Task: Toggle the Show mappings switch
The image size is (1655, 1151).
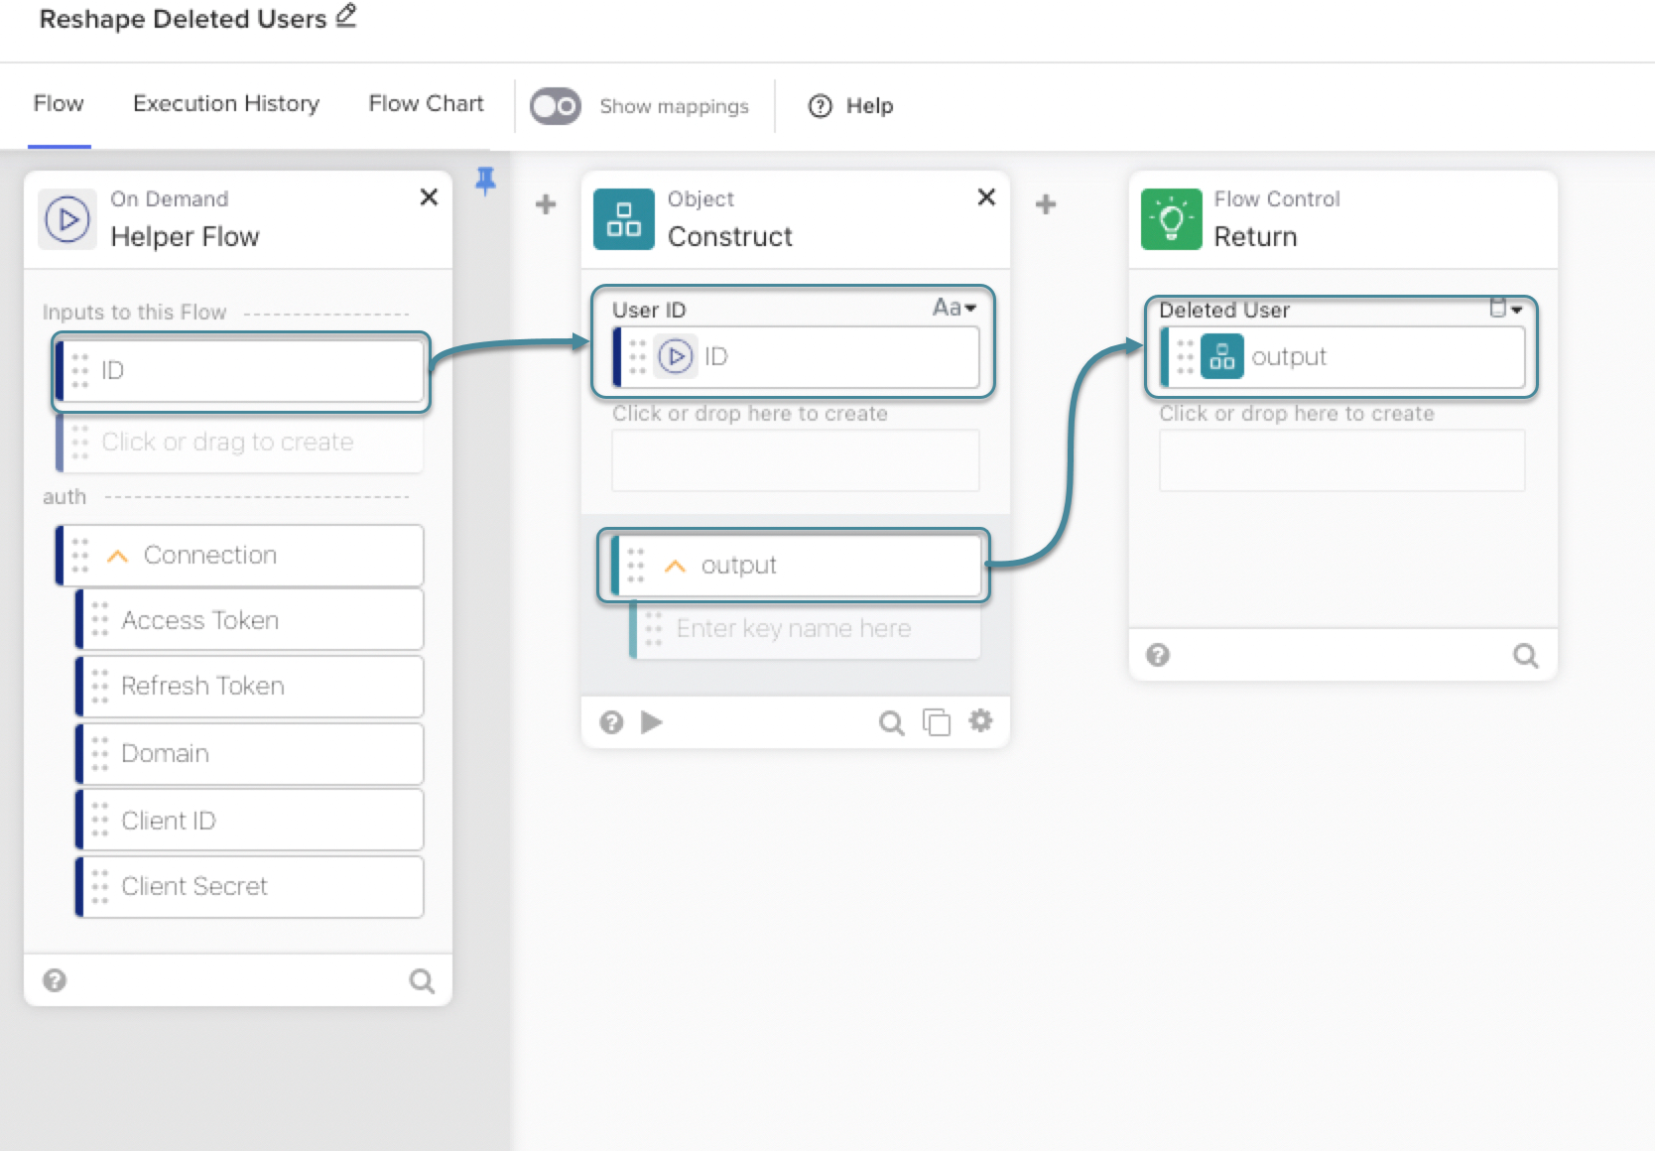Action: coord(555,106)
